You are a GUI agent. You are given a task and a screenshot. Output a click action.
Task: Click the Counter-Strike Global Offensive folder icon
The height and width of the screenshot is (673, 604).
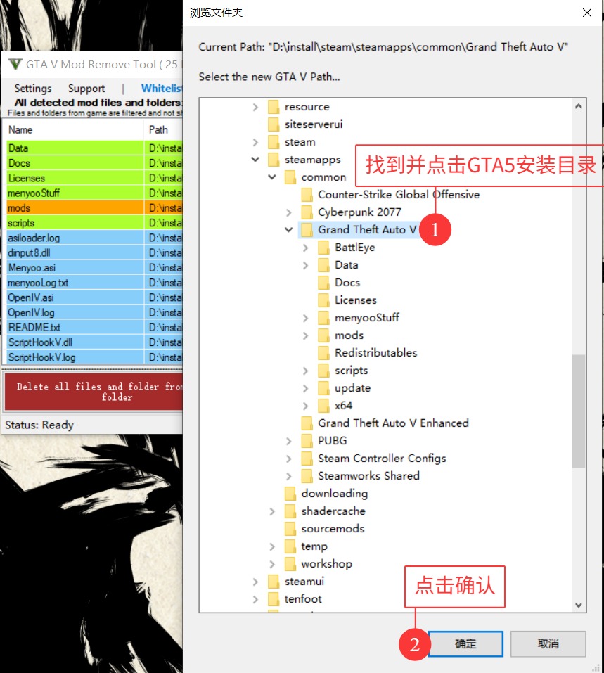(306, 194)
